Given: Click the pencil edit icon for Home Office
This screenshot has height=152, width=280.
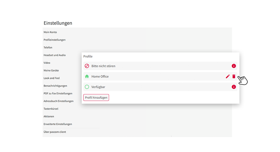Looking at the screenshot, I should [x=228, y=77].
